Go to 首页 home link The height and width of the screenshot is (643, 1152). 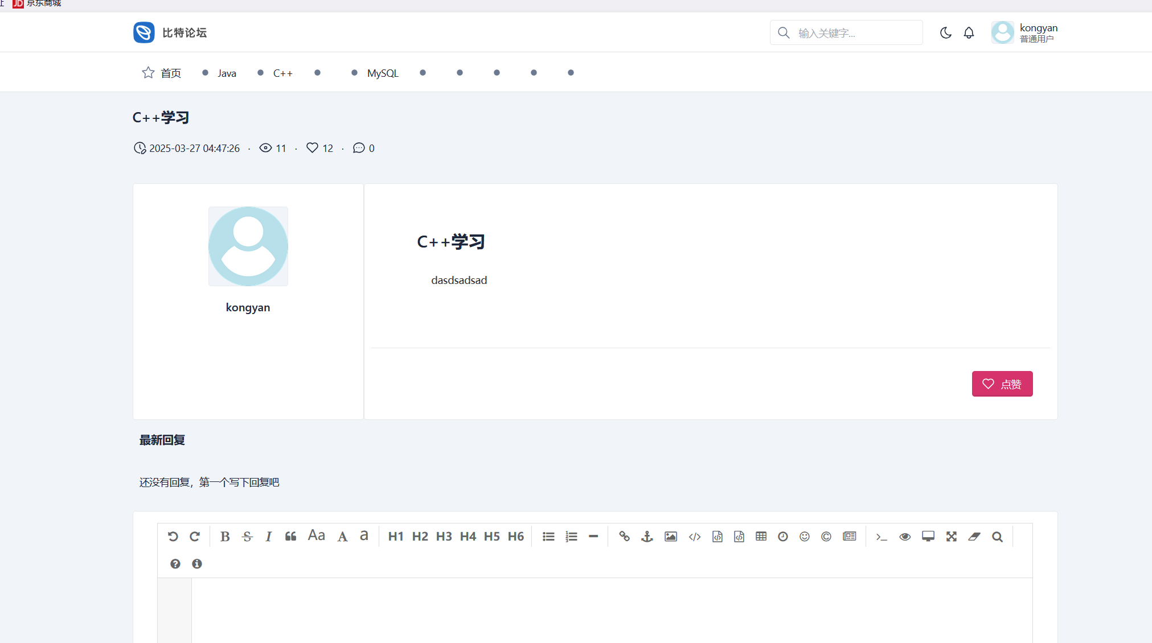tap(170, 73)
